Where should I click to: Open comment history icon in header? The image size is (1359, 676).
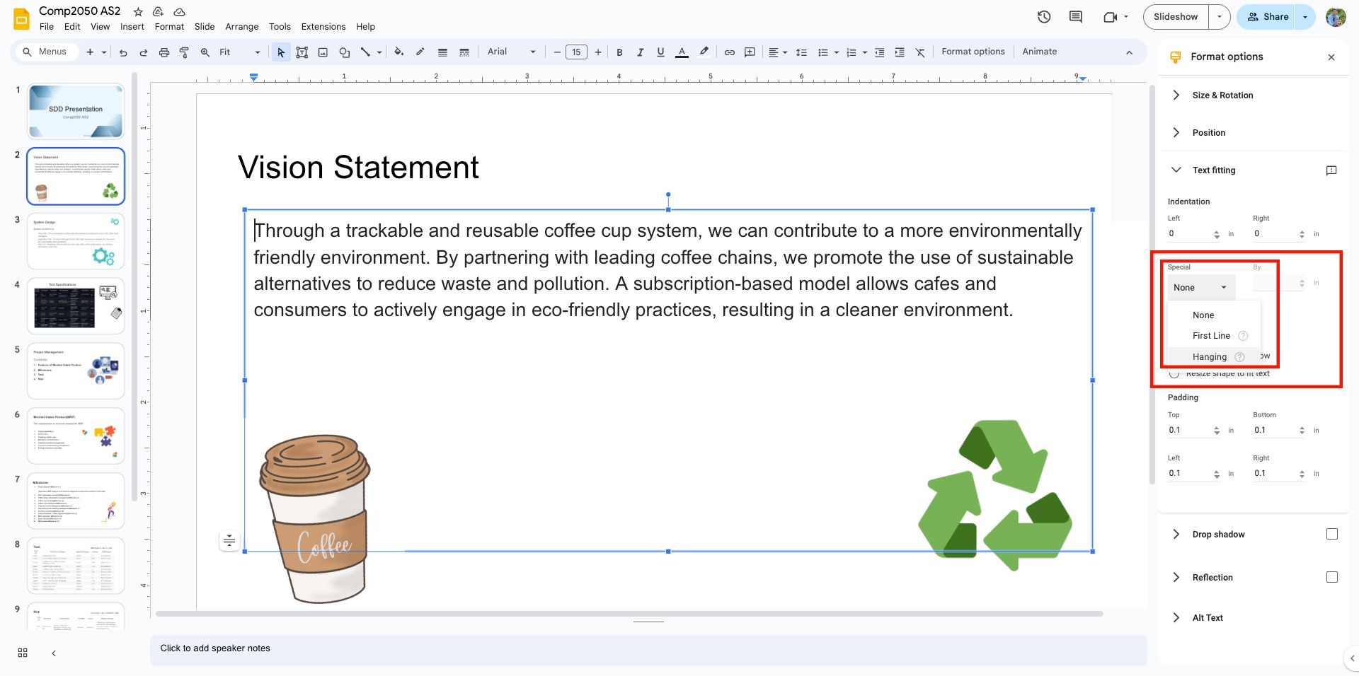(1076, 17)
